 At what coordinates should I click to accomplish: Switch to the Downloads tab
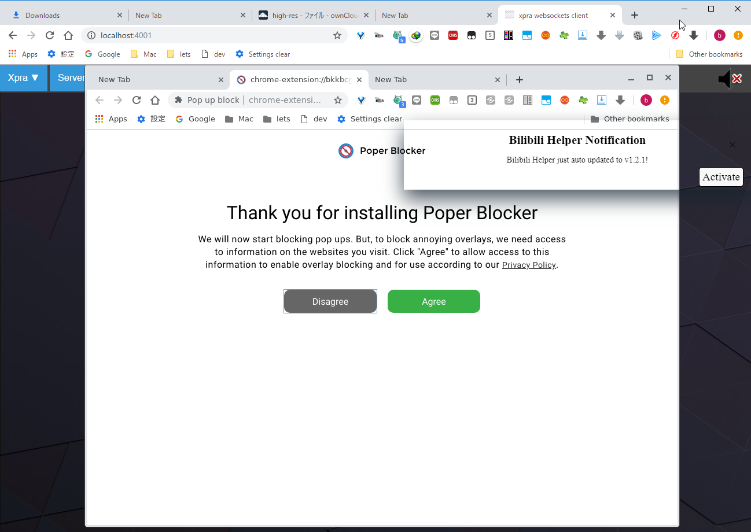point(64,16)
